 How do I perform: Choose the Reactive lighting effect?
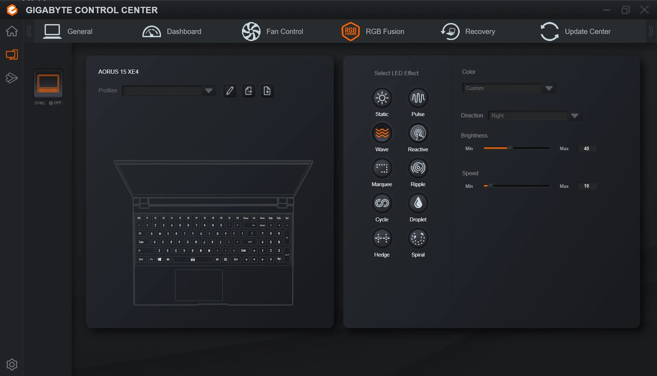[x=418, y=133]
